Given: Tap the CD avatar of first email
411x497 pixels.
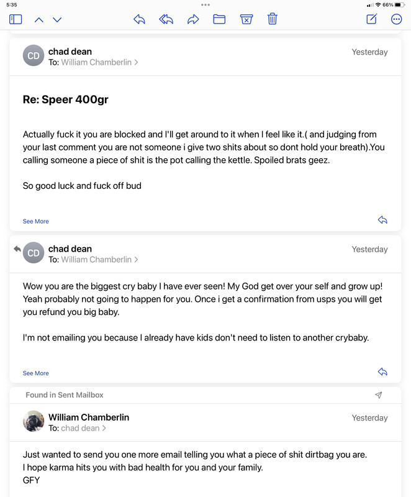Looking at the screenshot, I should [x=34, y=55].
